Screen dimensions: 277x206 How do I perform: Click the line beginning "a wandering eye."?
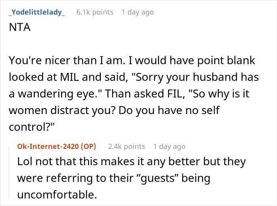129,93
